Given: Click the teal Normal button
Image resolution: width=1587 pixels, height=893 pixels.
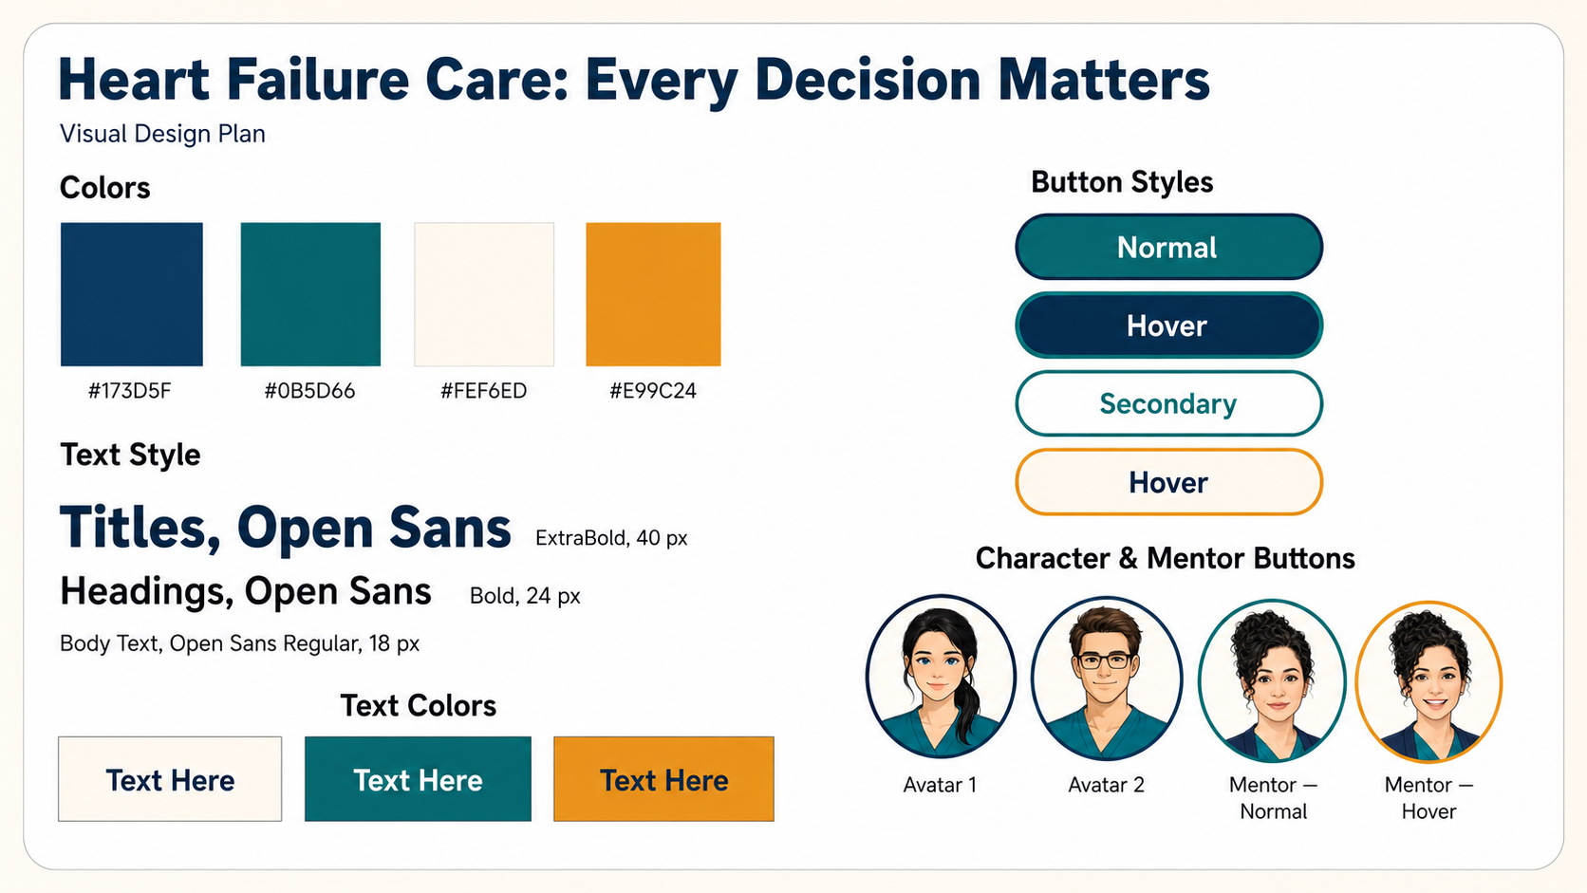Looking at the screenshot, I should coord(1168,247).
